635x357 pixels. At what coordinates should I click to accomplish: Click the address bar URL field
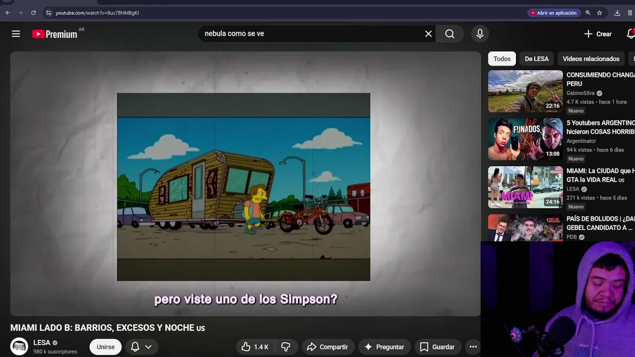click(283, 13)
